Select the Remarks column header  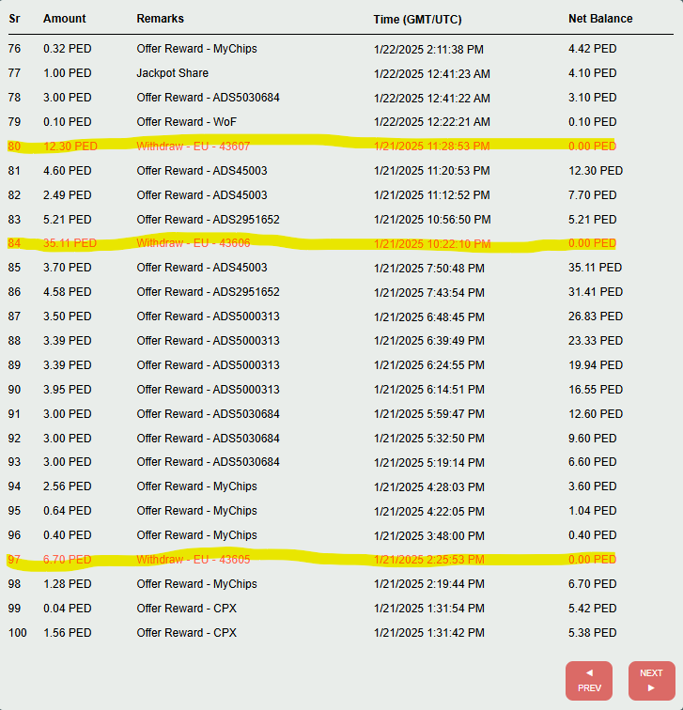(x=161, y=19)
